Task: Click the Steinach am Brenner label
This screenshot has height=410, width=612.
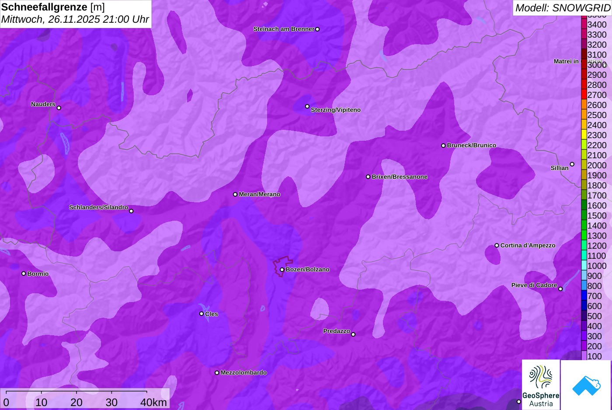Action: 284,29
